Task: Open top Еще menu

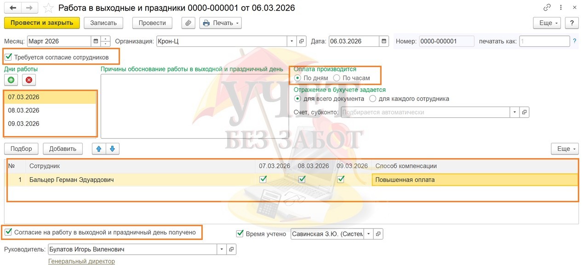Action: (547, 23)
